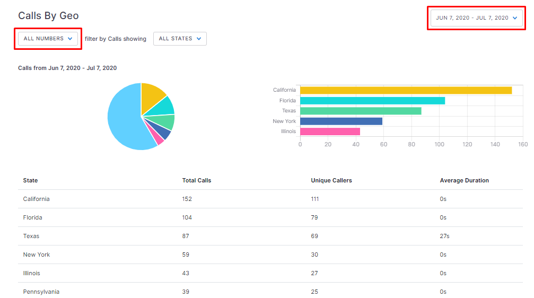Click the cyan Florida pie slice
Image resolution: width=534 pixels, height=298 pixels.
click(163, 107)
